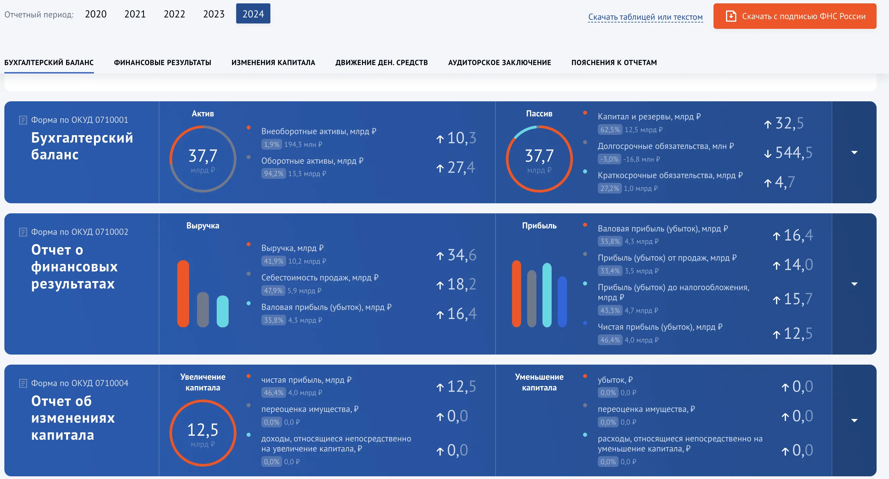Image resolution: width=889 pixels, height=479 pixels.
Task: Click the Актив 37,7 circular chart
Action: click(x=203, y=159)
